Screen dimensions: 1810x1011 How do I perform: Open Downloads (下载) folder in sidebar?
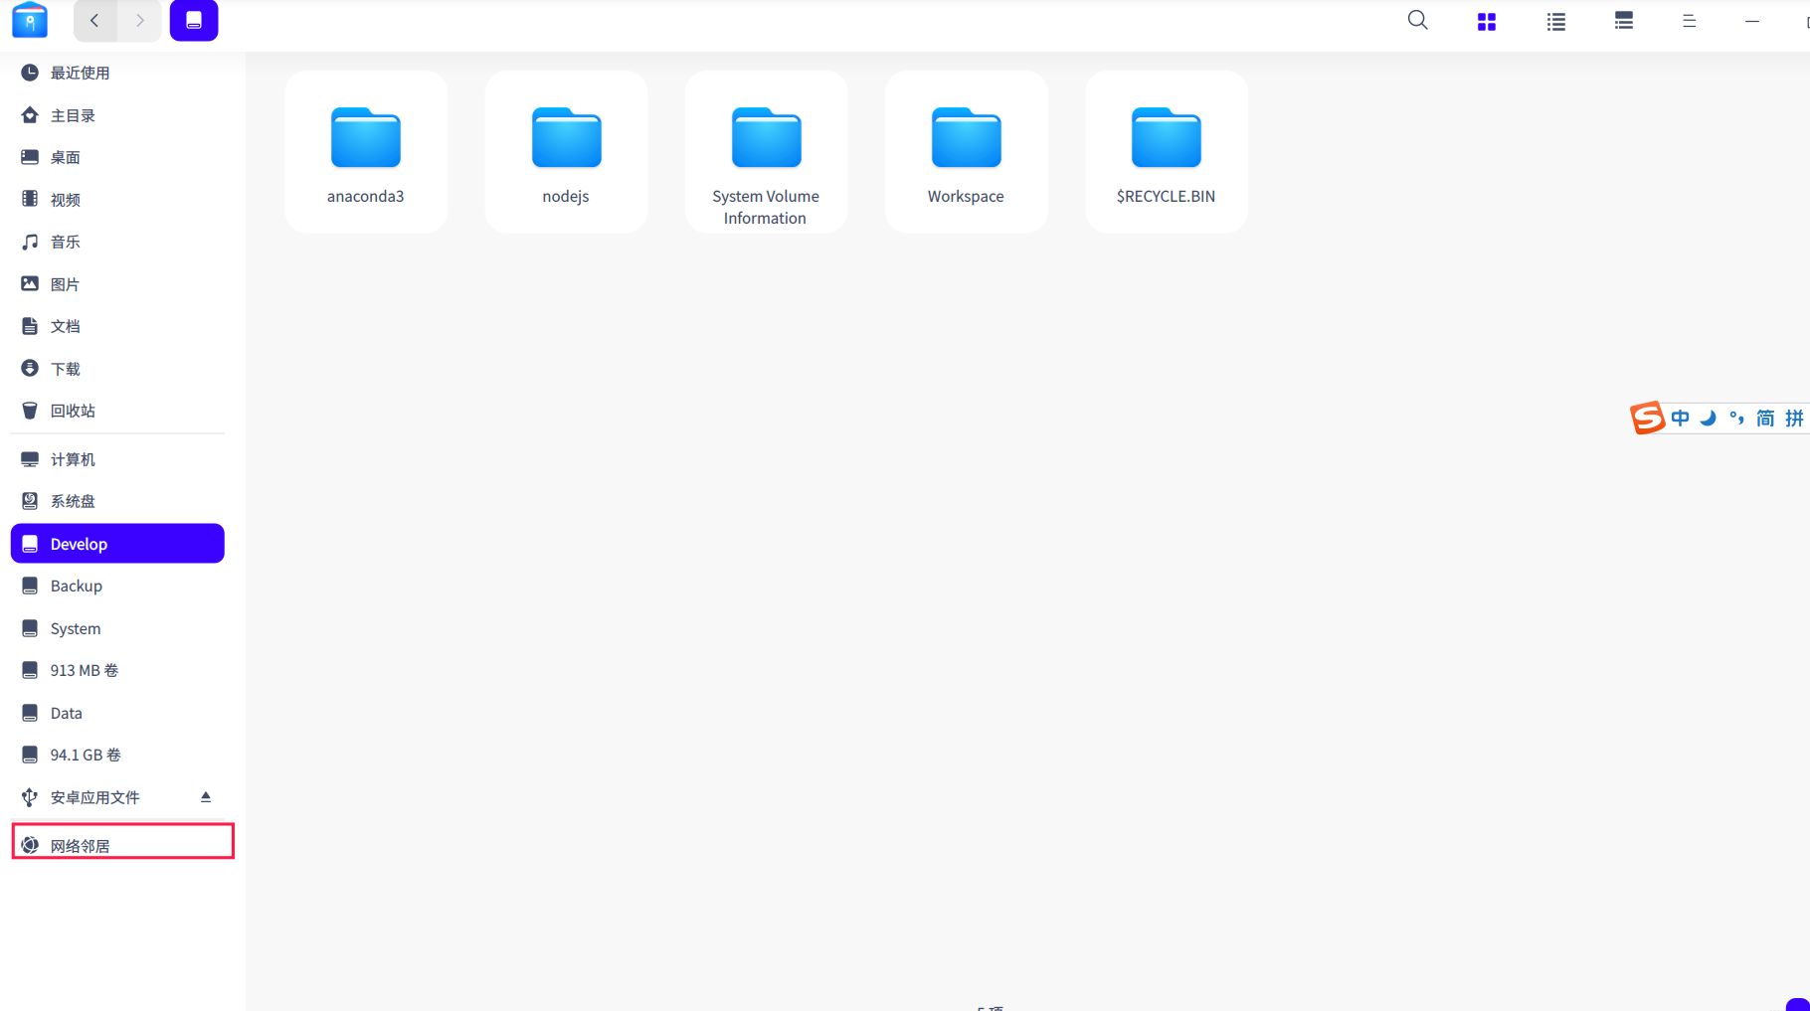coord(117,369)
